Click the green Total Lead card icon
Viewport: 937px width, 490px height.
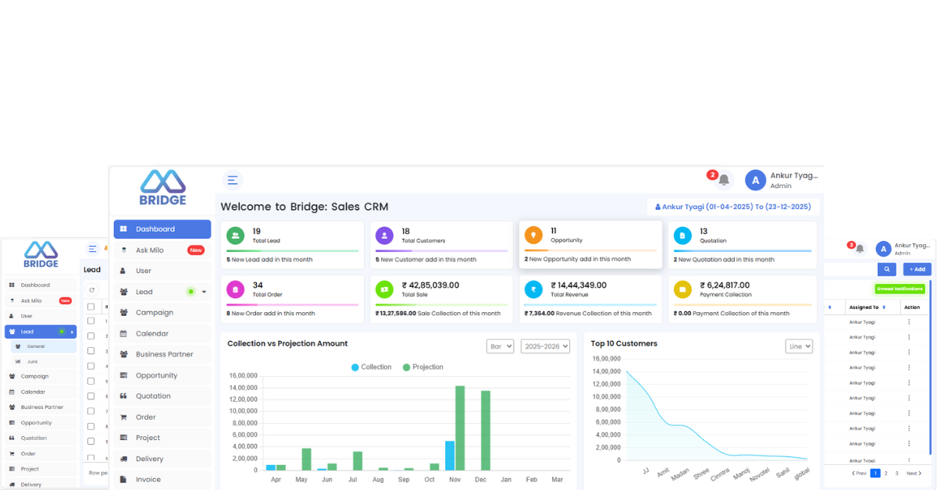[x=235, y=236]
